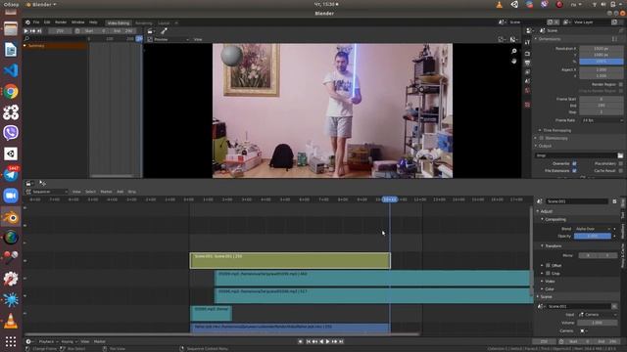Switch to the Rendering workspace tab
This screenshot has height=352, width=627.
pyautogui.click(x=144, y=23)
